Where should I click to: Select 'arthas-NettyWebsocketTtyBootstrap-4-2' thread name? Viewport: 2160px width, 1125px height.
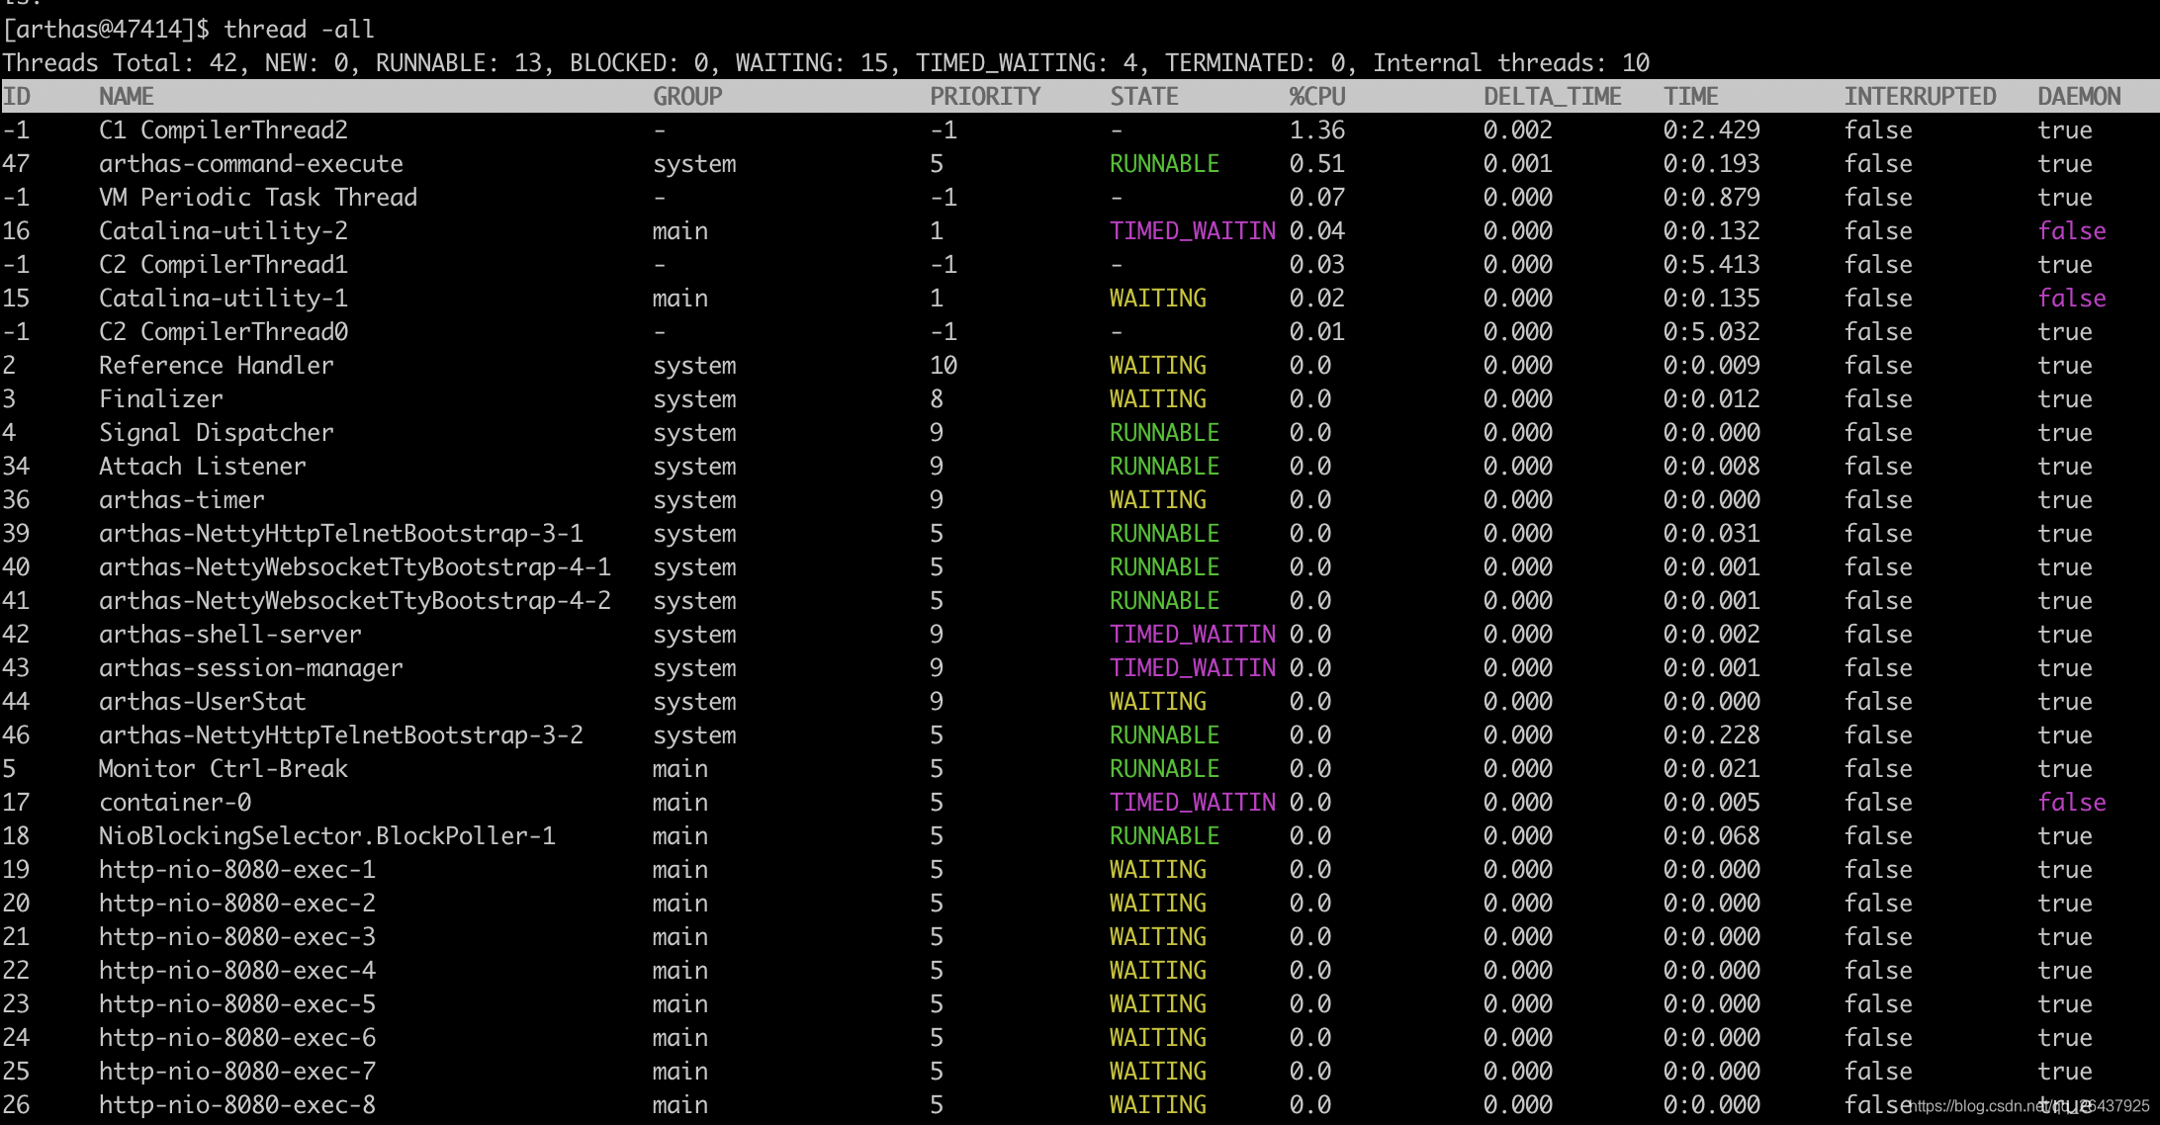(355, 601)
